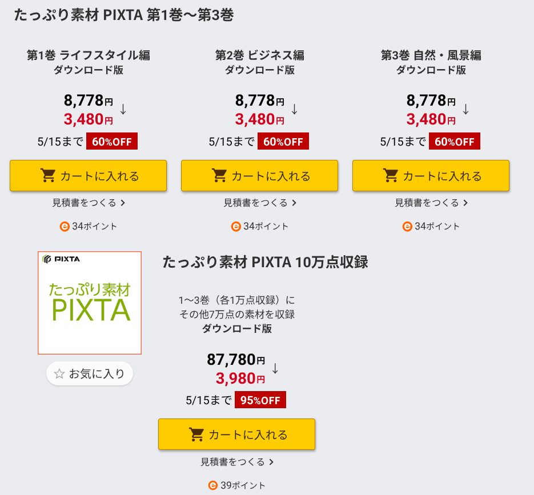Open 見積書をつくる for 第3巻

tap(431, 203)
